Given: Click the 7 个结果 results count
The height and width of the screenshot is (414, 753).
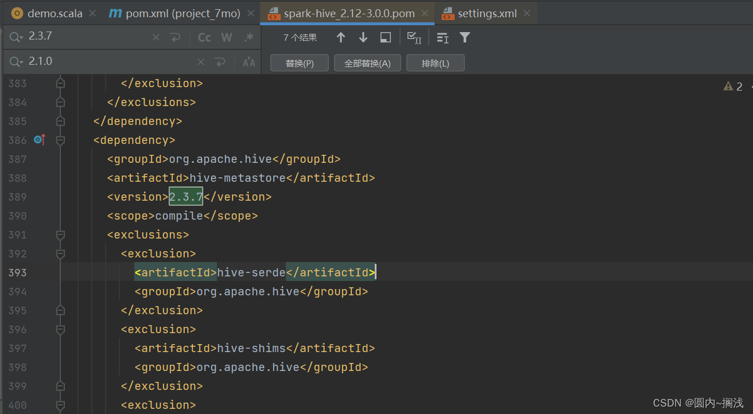Looking at the screenshot, I should tap(300, 37).
